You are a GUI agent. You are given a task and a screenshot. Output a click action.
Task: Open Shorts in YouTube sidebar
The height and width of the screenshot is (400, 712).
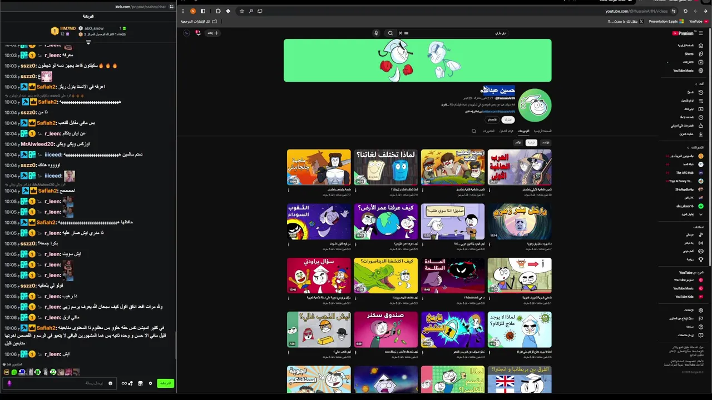tap(694, 54)
